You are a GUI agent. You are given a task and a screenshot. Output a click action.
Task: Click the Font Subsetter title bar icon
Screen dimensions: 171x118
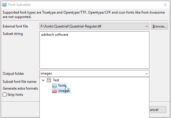(4, 5)
